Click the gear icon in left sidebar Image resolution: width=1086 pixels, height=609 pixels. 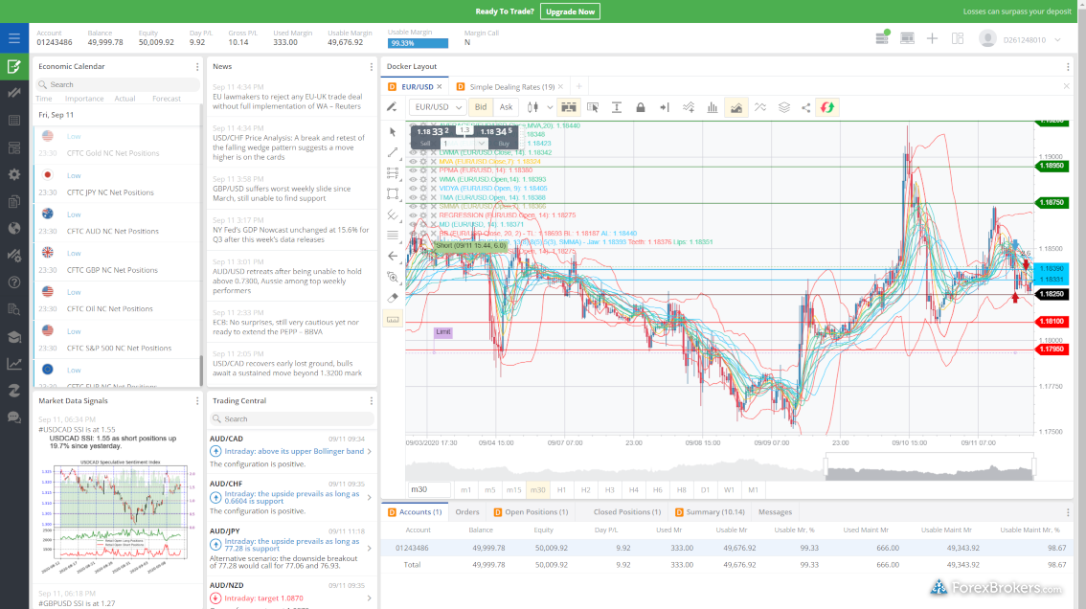point(13,174)
